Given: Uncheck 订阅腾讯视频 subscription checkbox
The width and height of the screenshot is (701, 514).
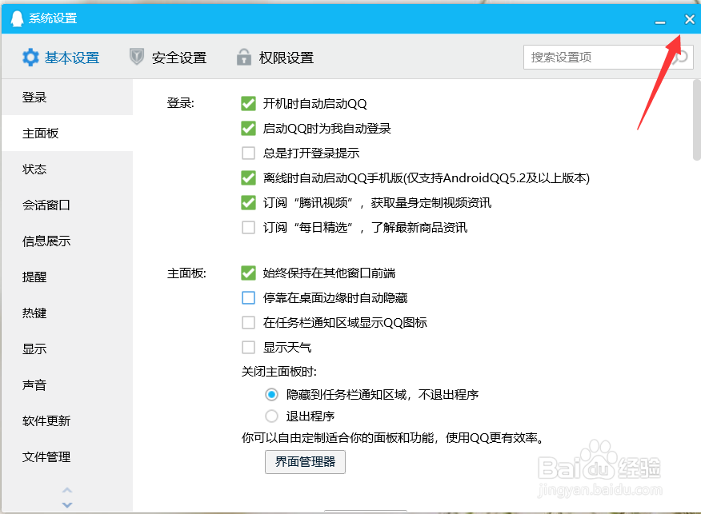Looking at the screenshot, I should (248, 203).
